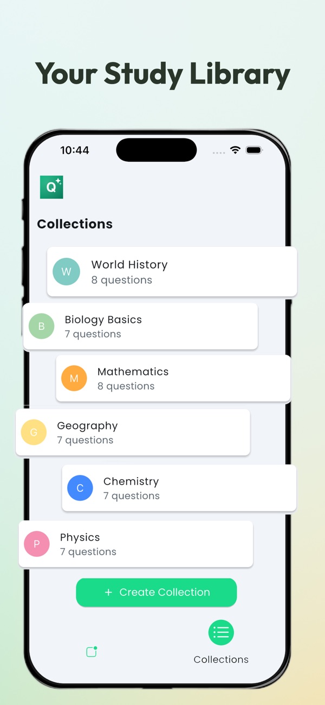The height and width of the screenshot is (705, 325).
Task: Open the Geography collection
Action: pyautogui.click(x=133, y=433)
